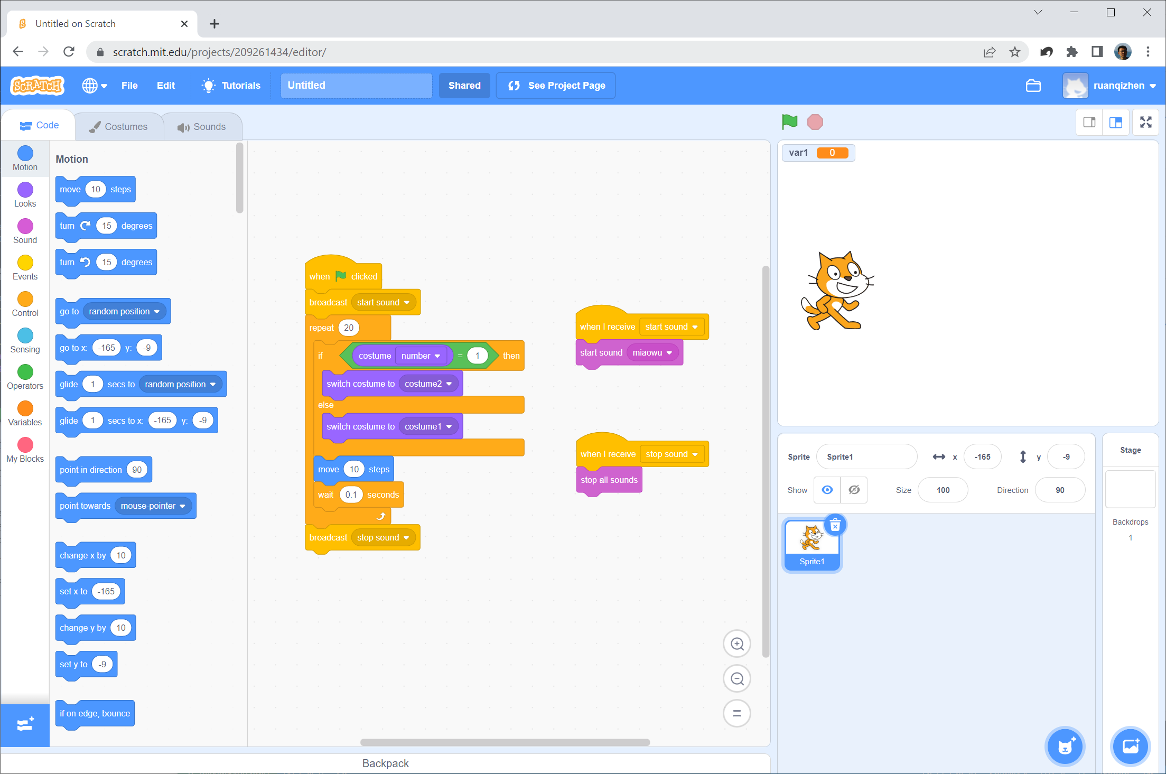Screen dimensions: 1166x774
Task: Switch to the Costumes tab
Action: coord(119,127)
